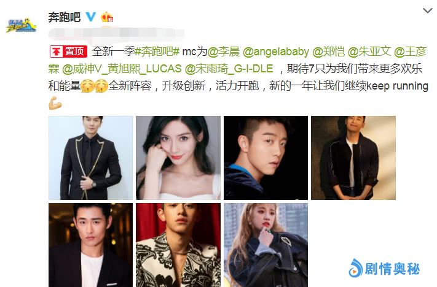Open the @宋雨琦_G-I-DLE mention
This screenshot has height=287, width=437.
229,69
